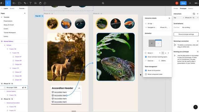Set animation direction to down
Screen dimensions: 199x112
pyautogui.click(x=165, y=53)
